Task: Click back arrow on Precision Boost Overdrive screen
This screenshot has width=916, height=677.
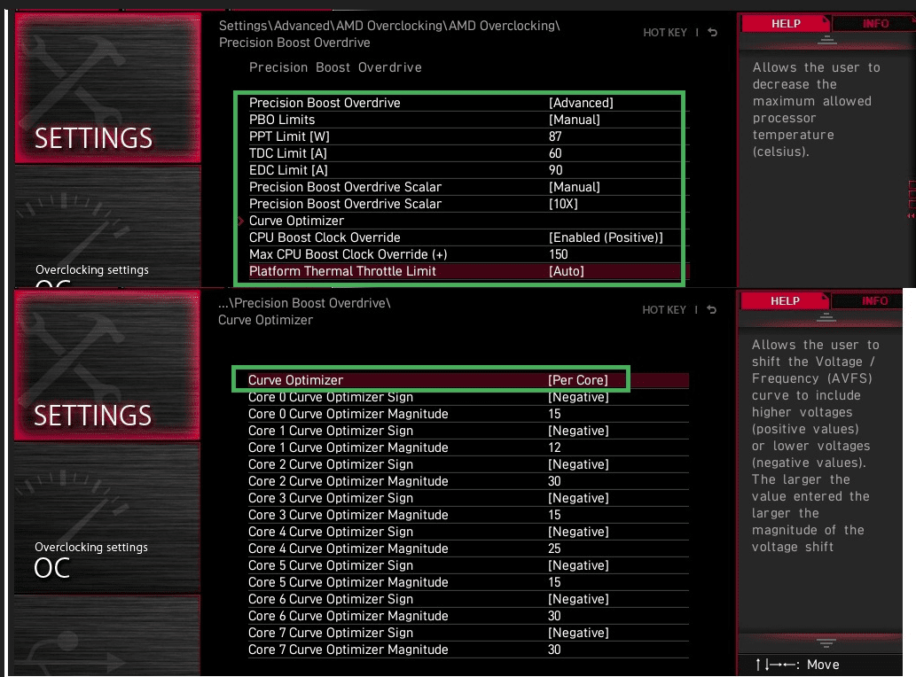Action: point(712,32)
